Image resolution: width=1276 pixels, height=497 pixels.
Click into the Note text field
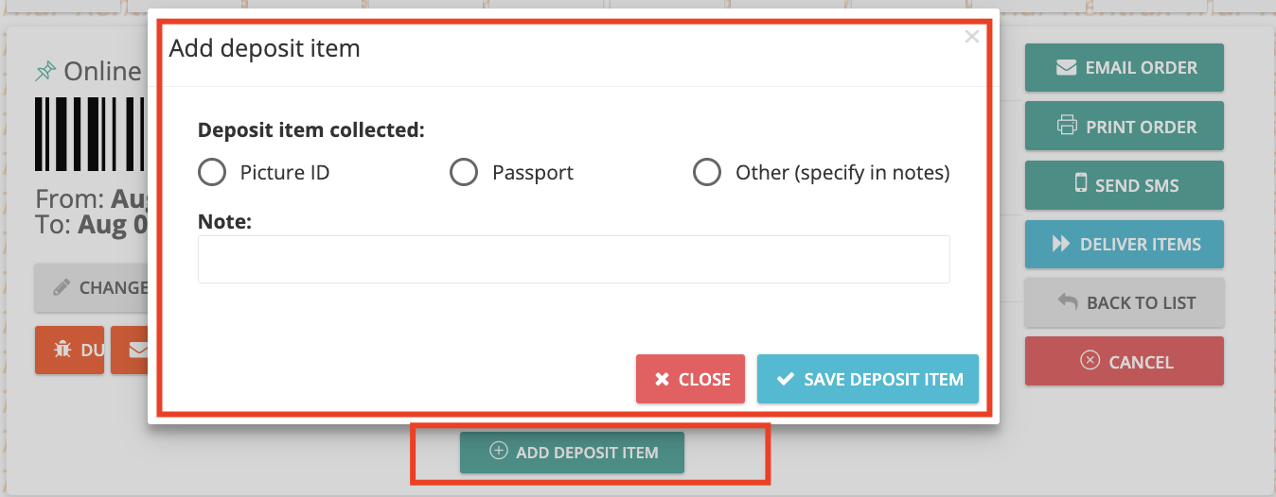[574, 259]
